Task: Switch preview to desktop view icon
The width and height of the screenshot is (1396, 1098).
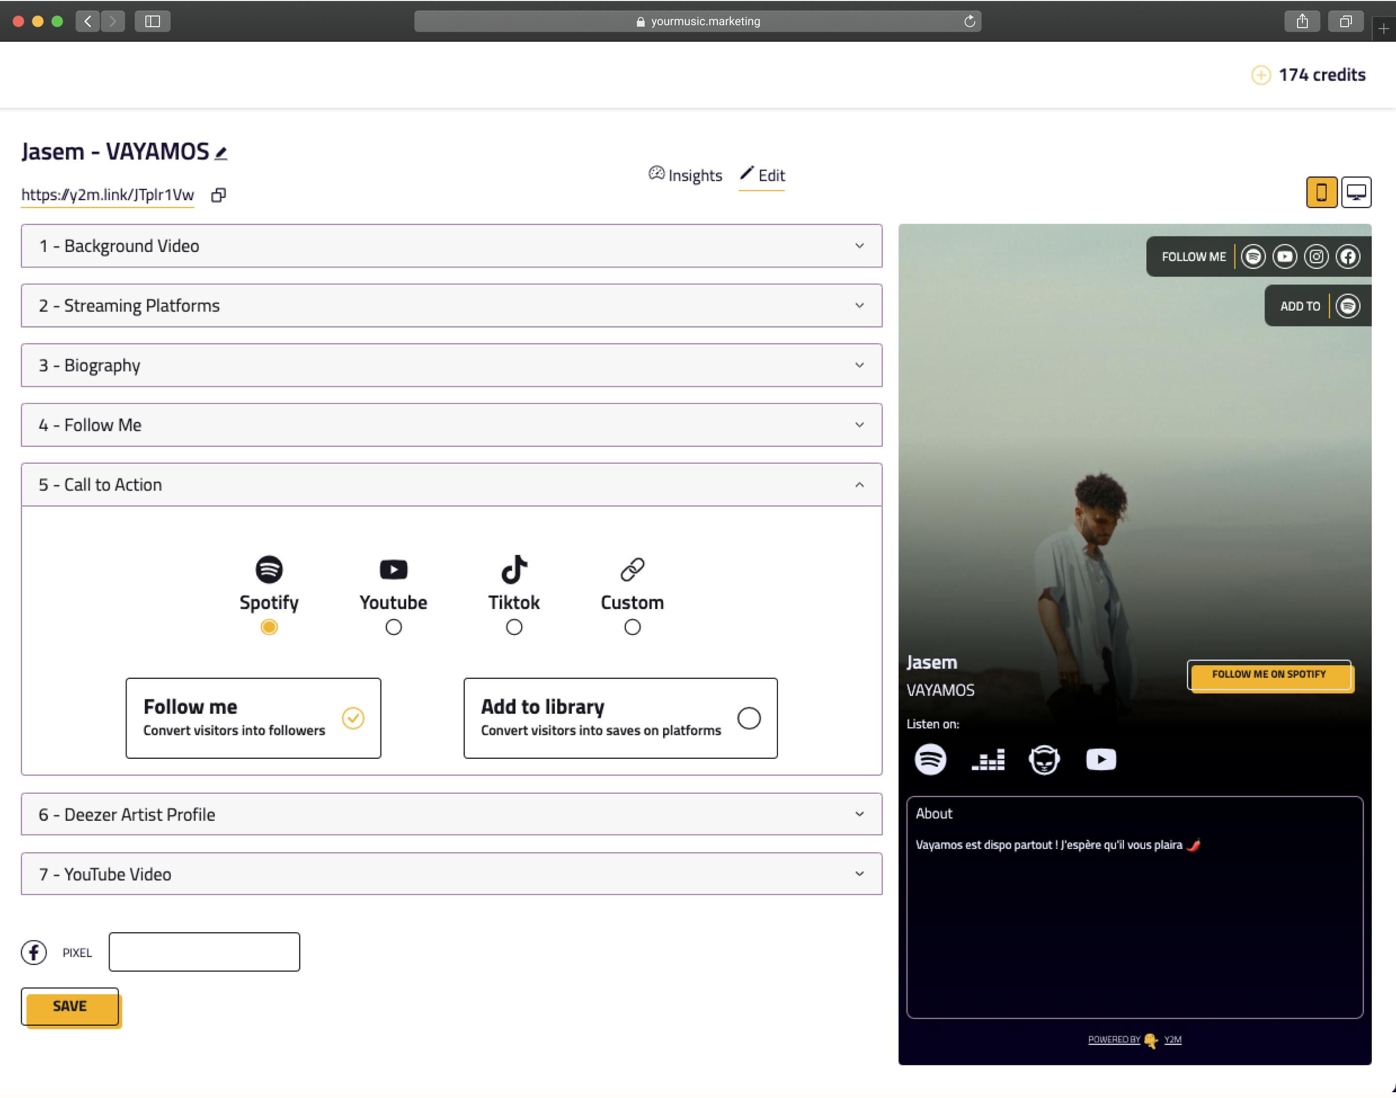Action: pyautogui.click(x=1355, y=192)
